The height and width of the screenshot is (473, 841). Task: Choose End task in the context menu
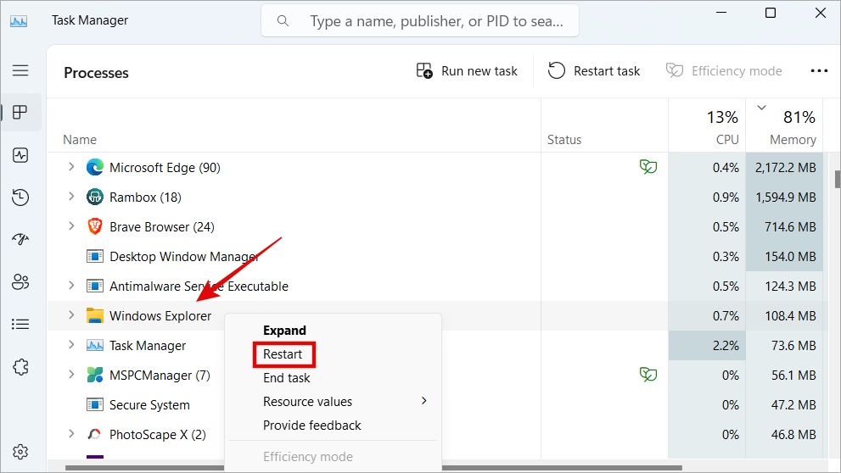[286, 378]
